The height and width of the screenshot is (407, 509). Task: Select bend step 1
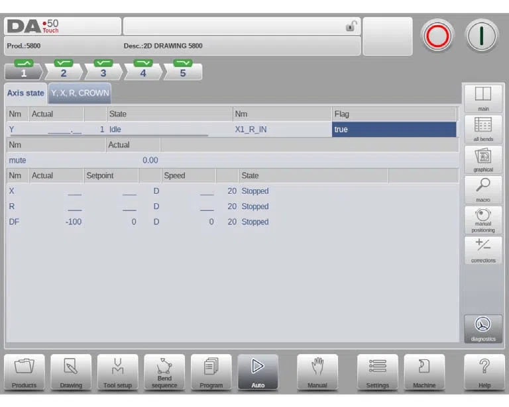(x=24, y=69)
